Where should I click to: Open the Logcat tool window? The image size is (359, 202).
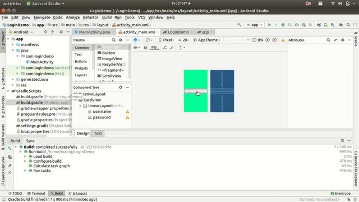point(77,193)
